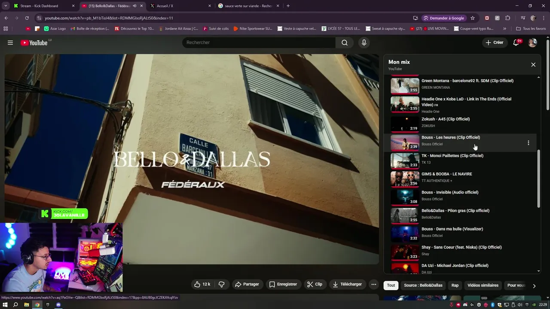The height and width of the screenshot is (309, 550).
Task: Open the Tous les favoris folder
Action: click(x=531, y=29)
